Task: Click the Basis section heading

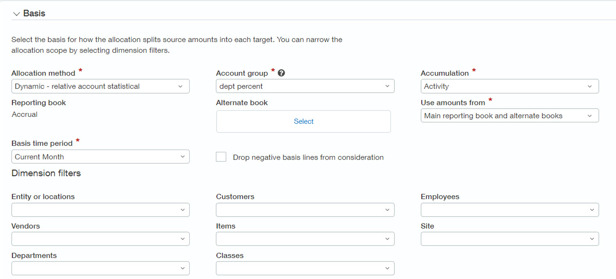Action: pyautogui.click(x=34, y=13)
